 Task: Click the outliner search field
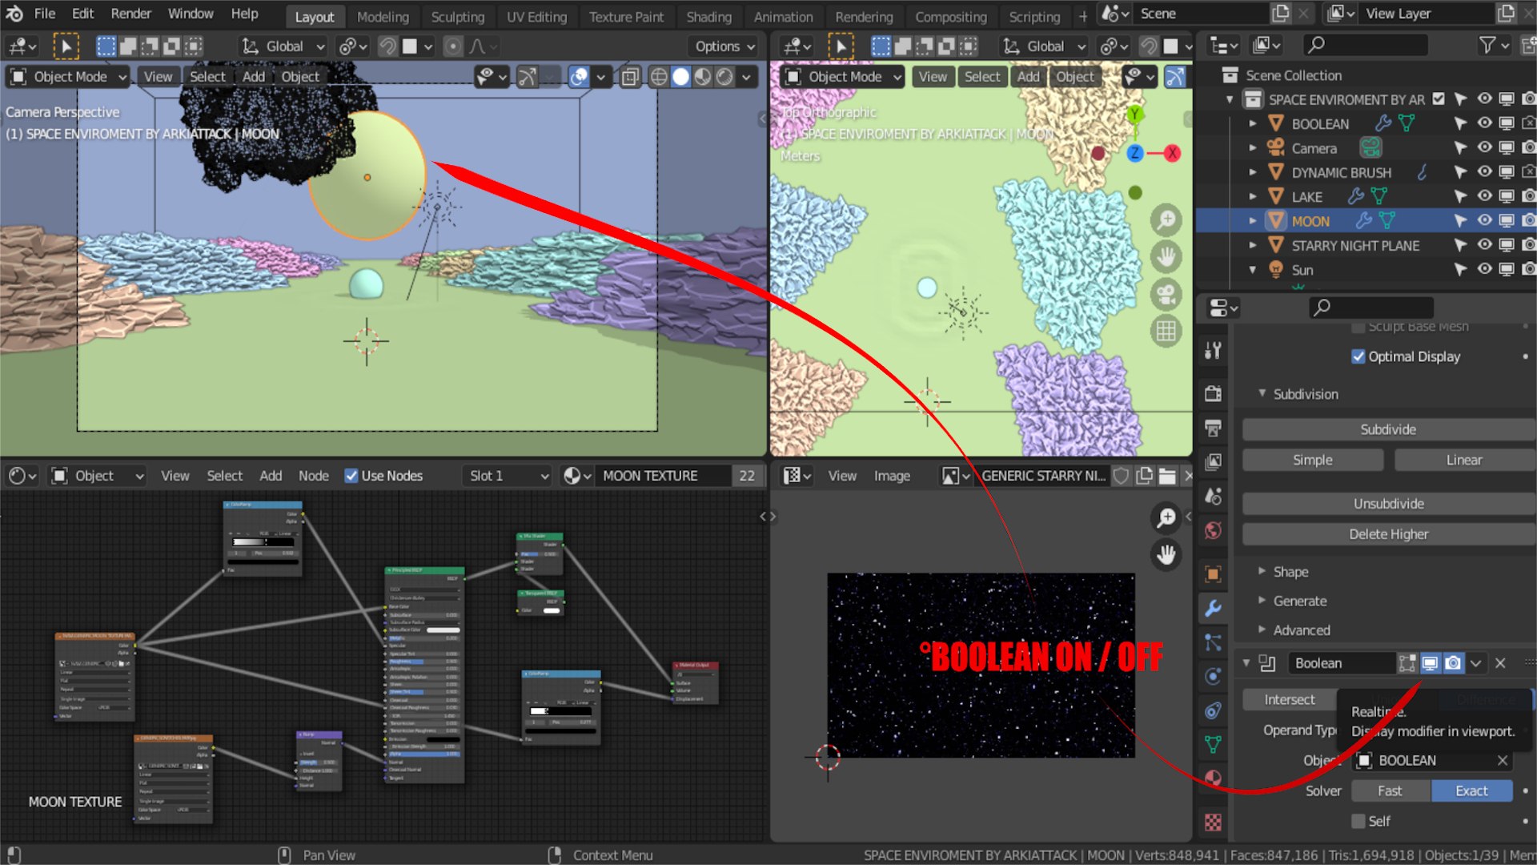pos(1365,46)
